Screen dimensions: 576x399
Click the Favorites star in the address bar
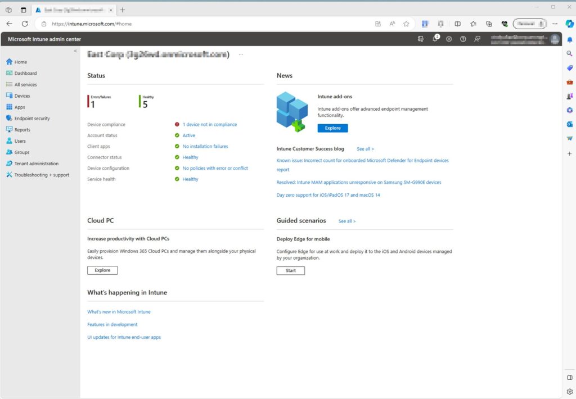point(406,24)
